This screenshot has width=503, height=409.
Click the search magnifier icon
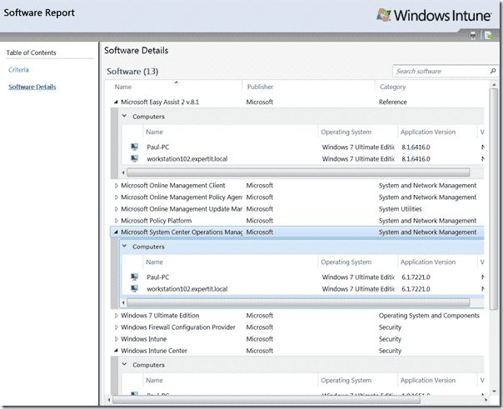click(493, 71)
